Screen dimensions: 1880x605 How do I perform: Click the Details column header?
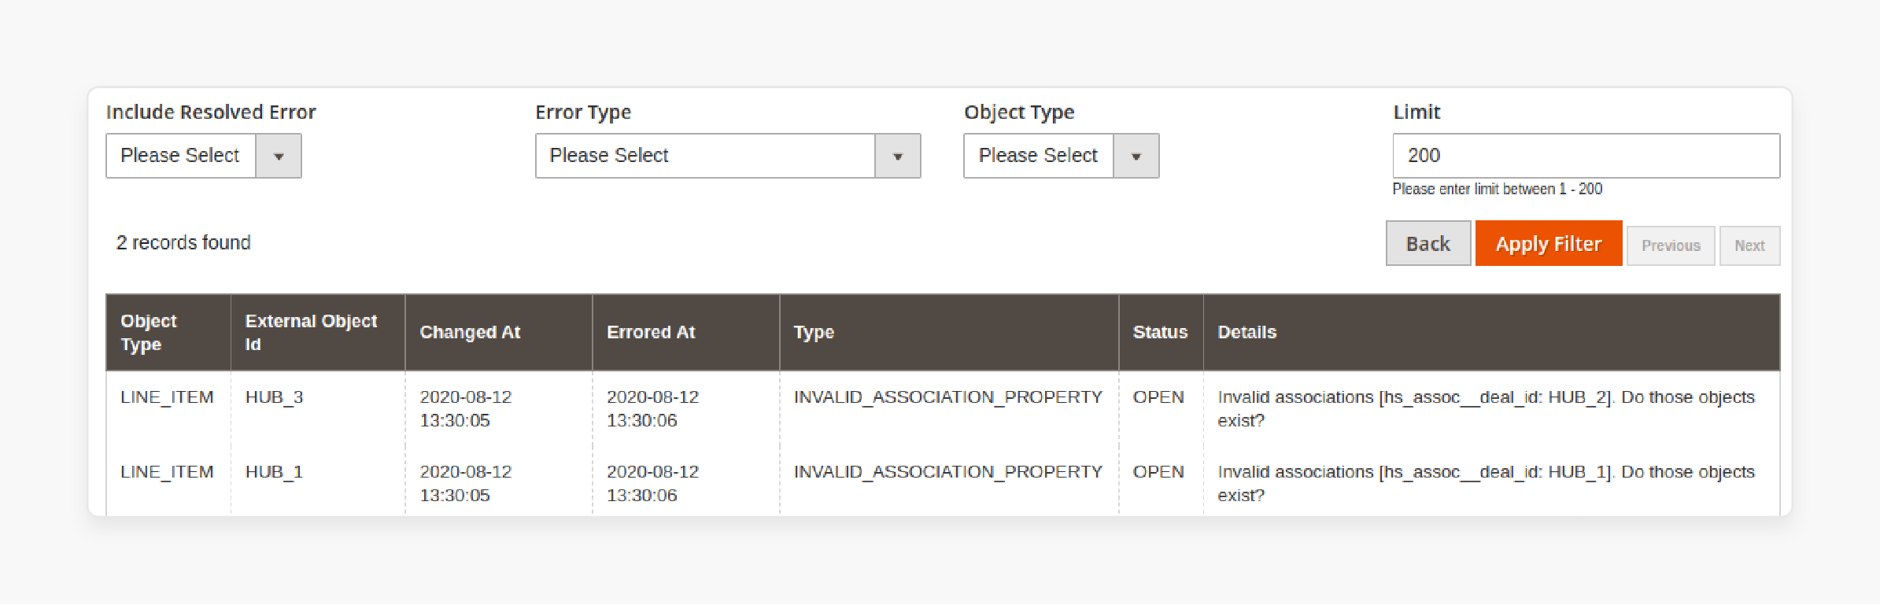1491,333
